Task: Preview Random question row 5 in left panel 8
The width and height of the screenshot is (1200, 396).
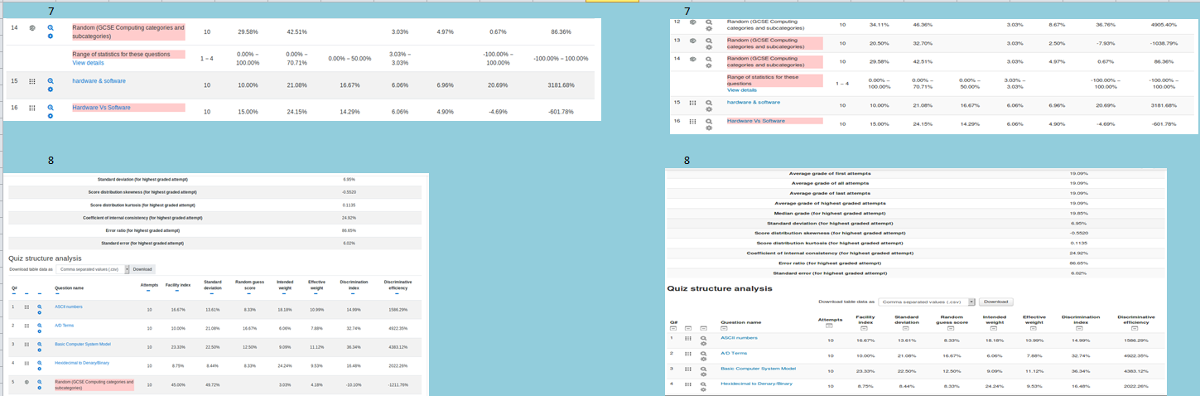Action: tap(40, 382)
